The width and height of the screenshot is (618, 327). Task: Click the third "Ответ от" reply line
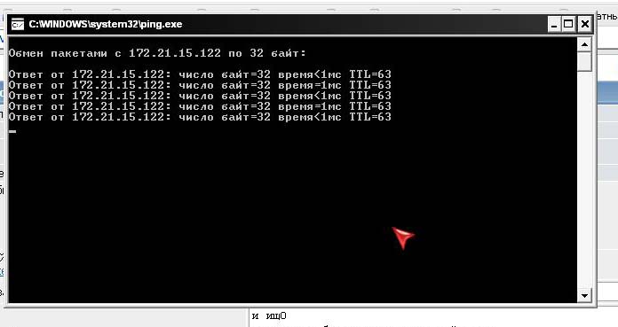click(200, 96)
